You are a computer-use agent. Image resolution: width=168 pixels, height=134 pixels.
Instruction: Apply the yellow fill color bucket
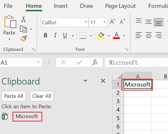click(x=101, y=36)
